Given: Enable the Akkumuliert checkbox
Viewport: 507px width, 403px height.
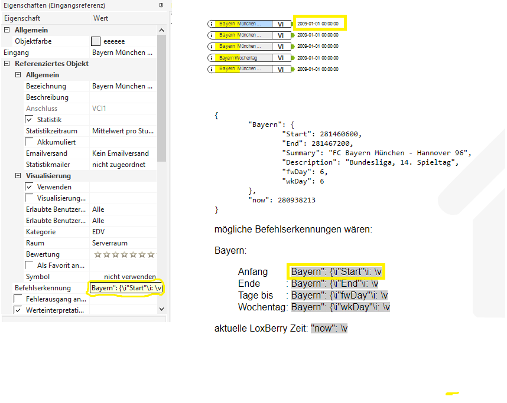Looking at the screenshot, I should click(29, 142).
